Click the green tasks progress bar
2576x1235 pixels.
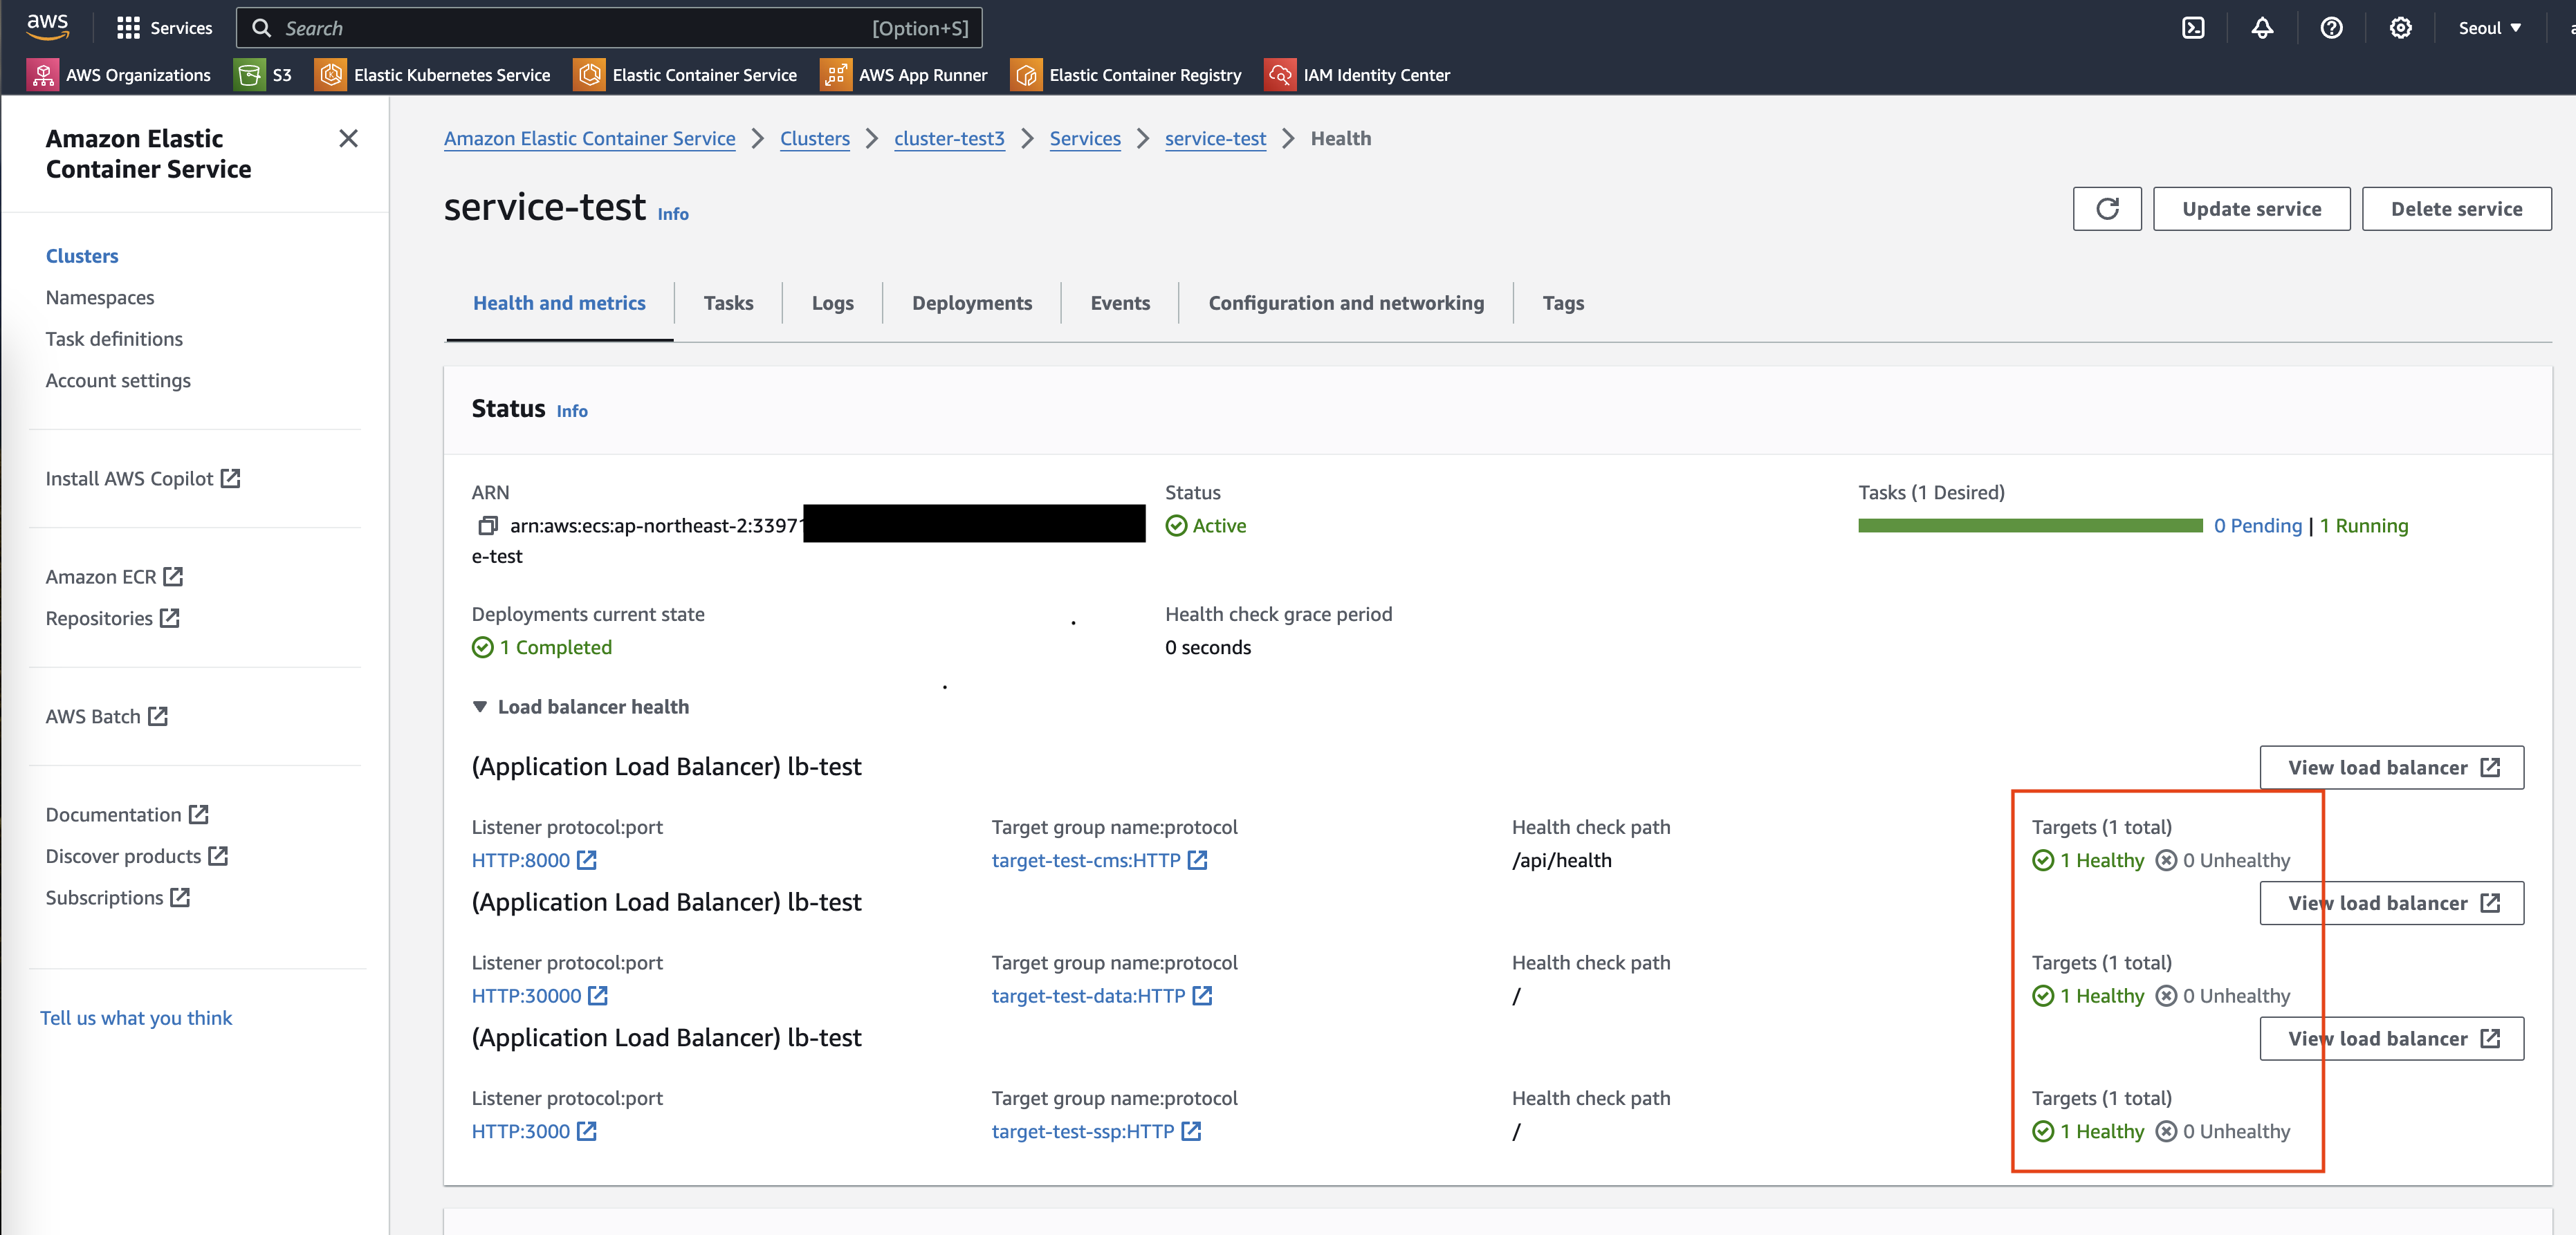(x=2029, y=526)
